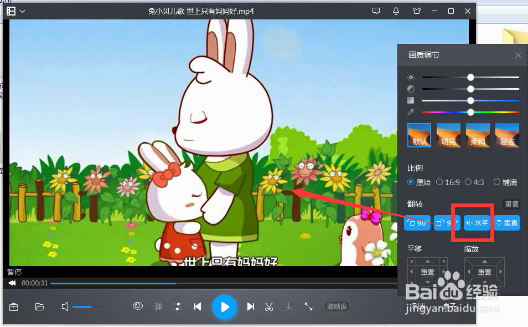This screenshot has width=528, height=327.
Task: Click rewind icon beside 00:00:31
Action: point(12,283)
